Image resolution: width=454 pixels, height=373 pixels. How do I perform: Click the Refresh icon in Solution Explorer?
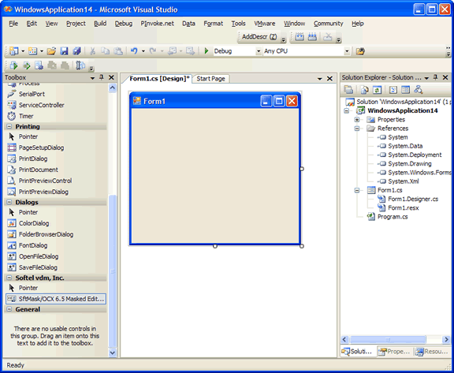pyautogui.click(x=377, y=90)
